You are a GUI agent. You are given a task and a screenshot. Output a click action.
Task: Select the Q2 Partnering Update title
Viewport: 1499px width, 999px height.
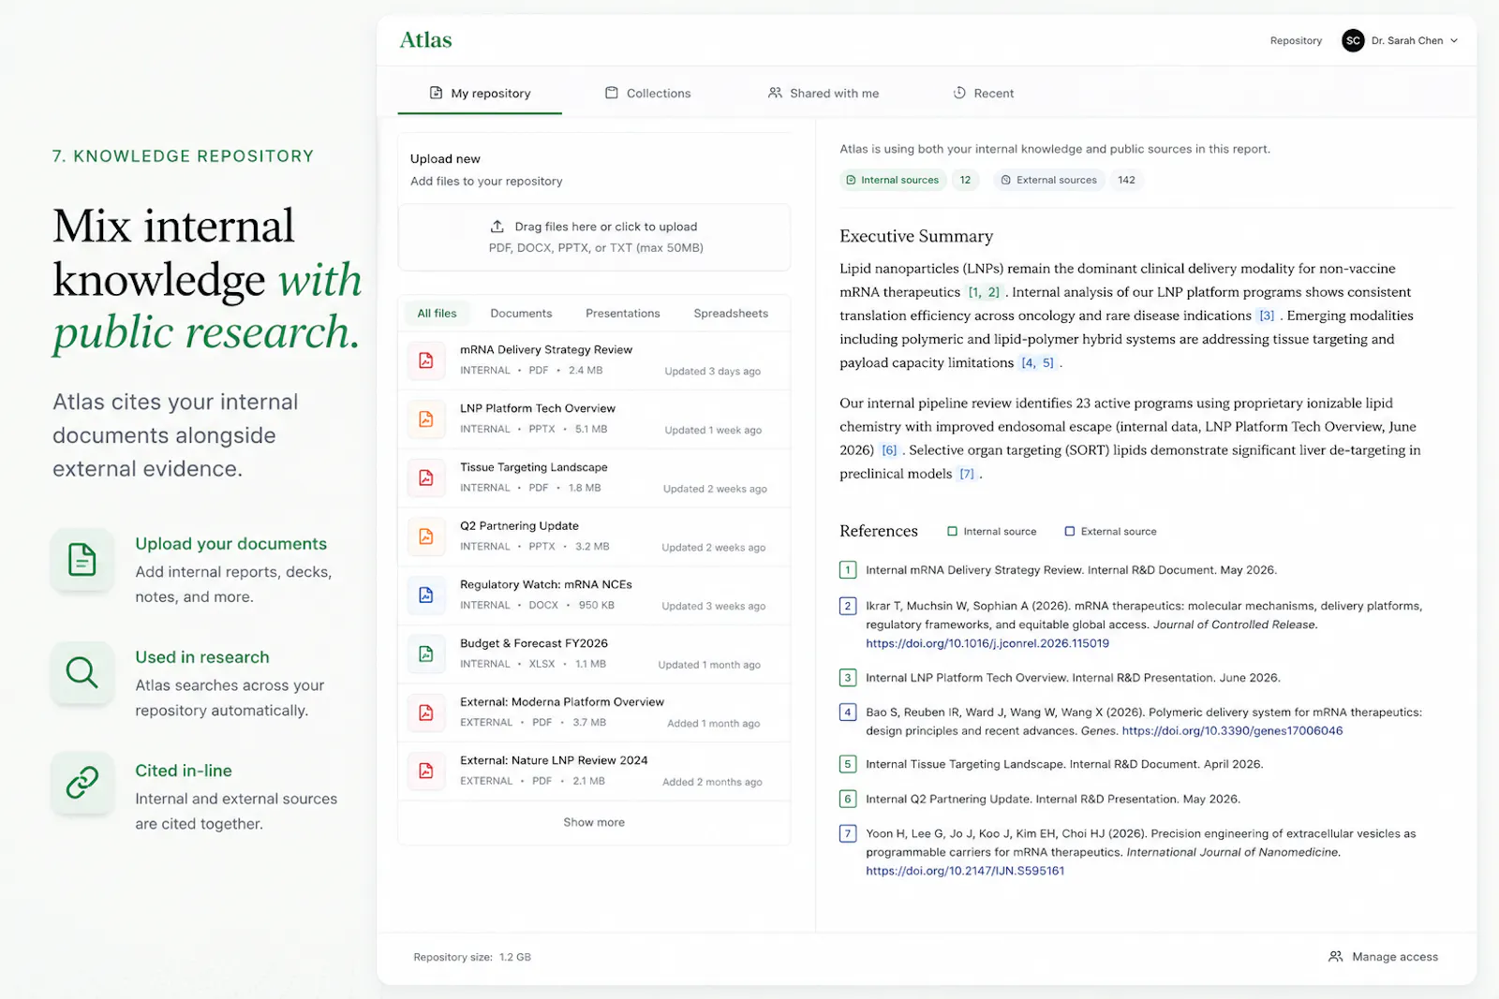click(519, 526)
